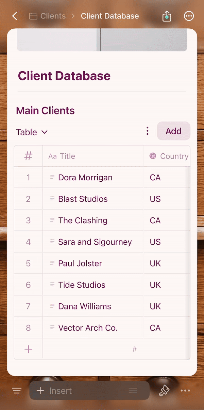Select the # icon in the row-number column header
The image size is (204, 410).
click(28, 155)
